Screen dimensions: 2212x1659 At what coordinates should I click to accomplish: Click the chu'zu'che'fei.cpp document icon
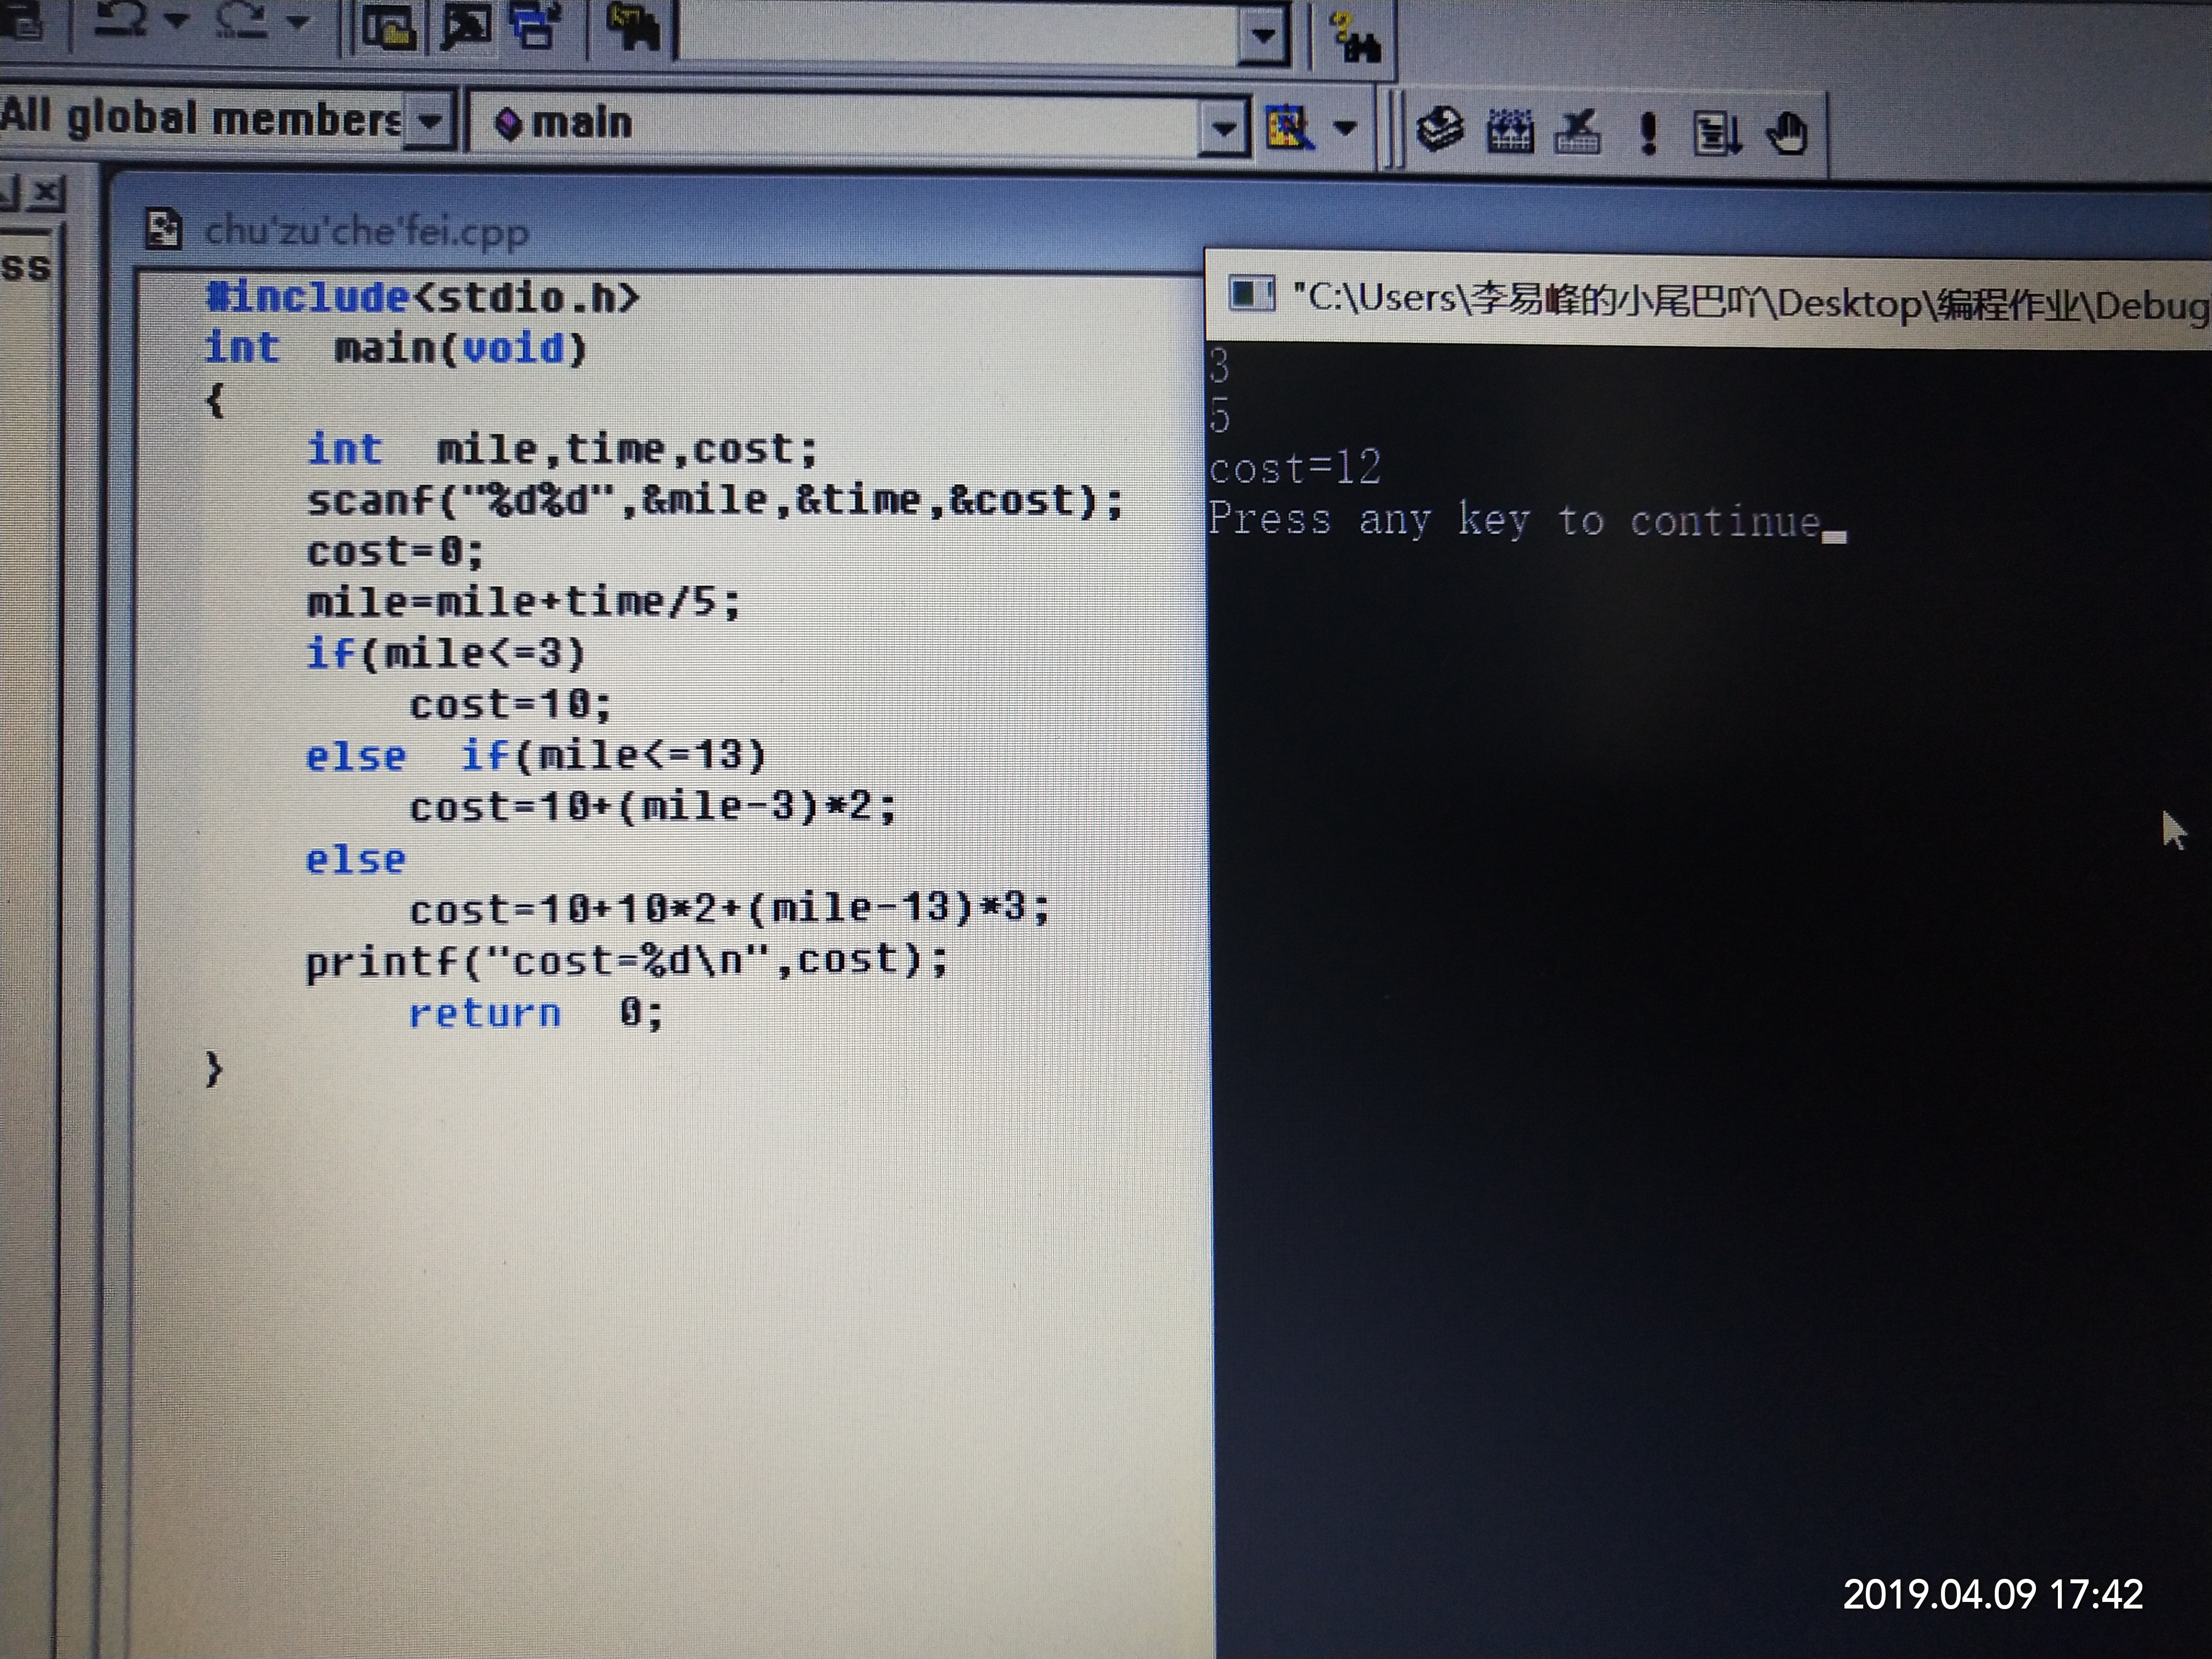[x=163, y=229]
